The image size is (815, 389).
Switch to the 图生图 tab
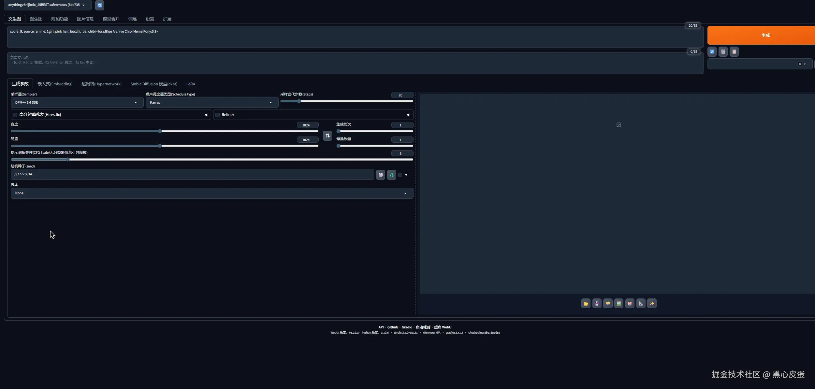click(36, 19)
